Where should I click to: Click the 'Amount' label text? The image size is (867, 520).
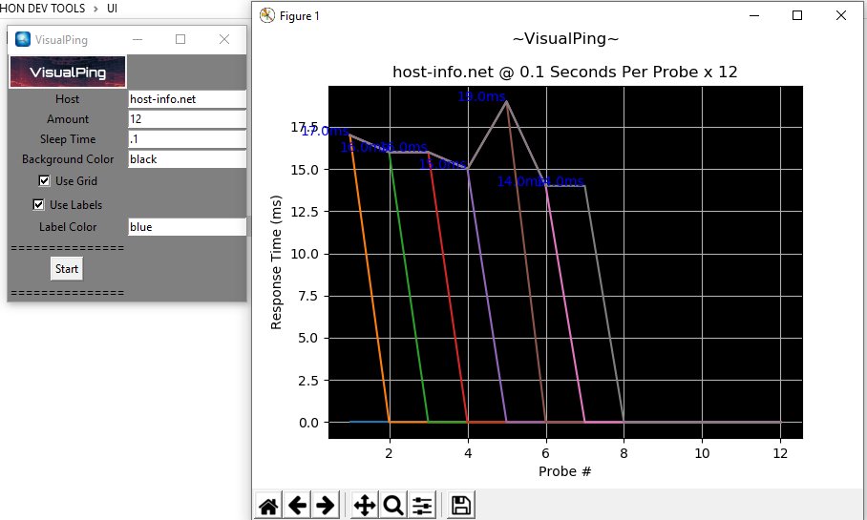68,119
